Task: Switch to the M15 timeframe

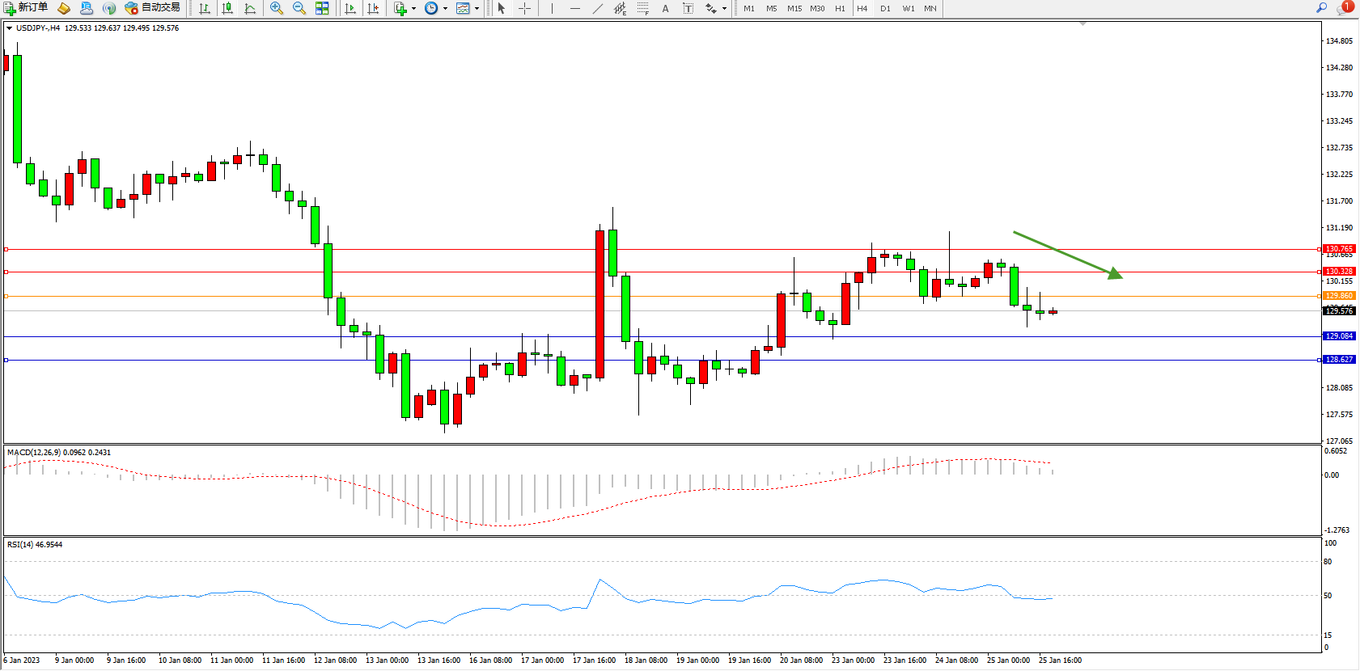Action: (x=794, y=8)
